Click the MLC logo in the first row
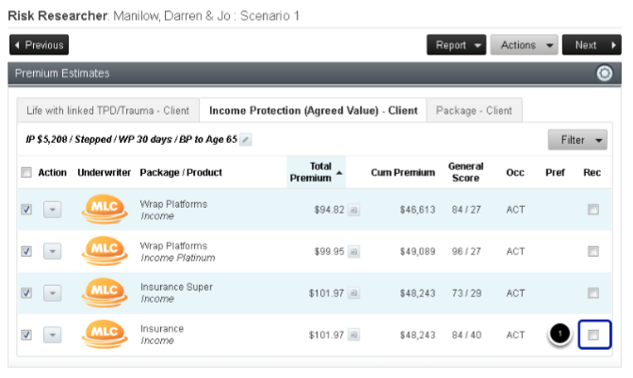Image resolution: width=633 pixels, height=378 pixels. pyautogui.click(x=105, y=210)
